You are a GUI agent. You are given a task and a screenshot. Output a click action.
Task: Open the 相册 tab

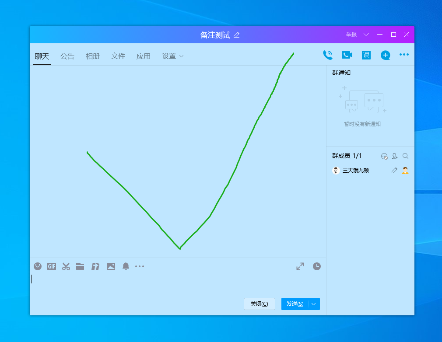point(93,56)
